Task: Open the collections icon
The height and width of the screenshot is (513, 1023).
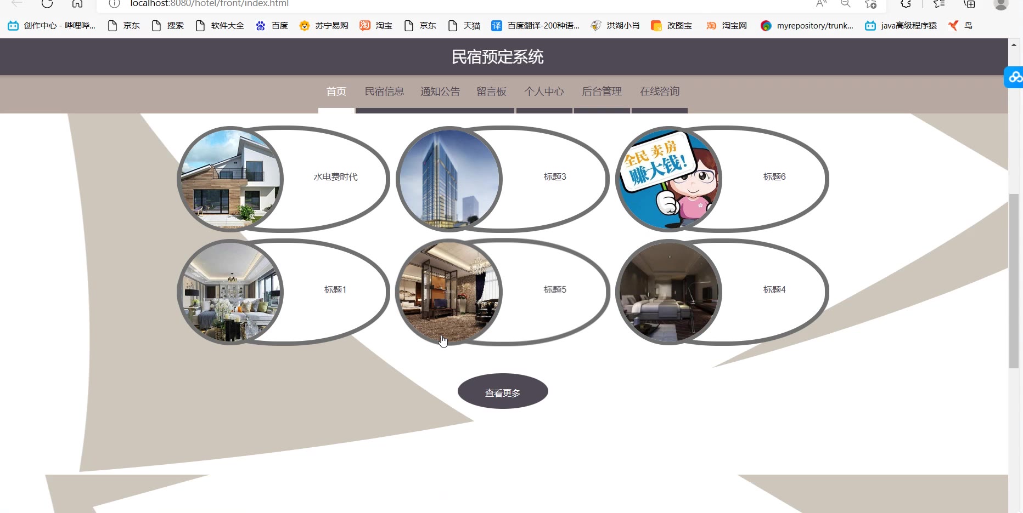Action: (x=970, y=3)
